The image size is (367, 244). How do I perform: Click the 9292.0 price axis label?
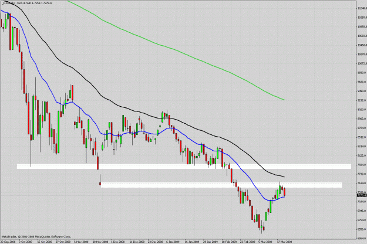click(x=362, y=100)
